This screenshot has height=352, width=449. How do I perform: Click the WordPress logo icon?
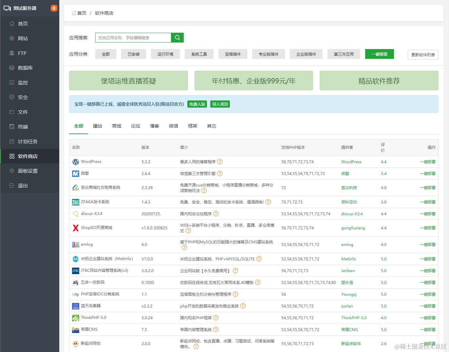(x=76, y=162)
